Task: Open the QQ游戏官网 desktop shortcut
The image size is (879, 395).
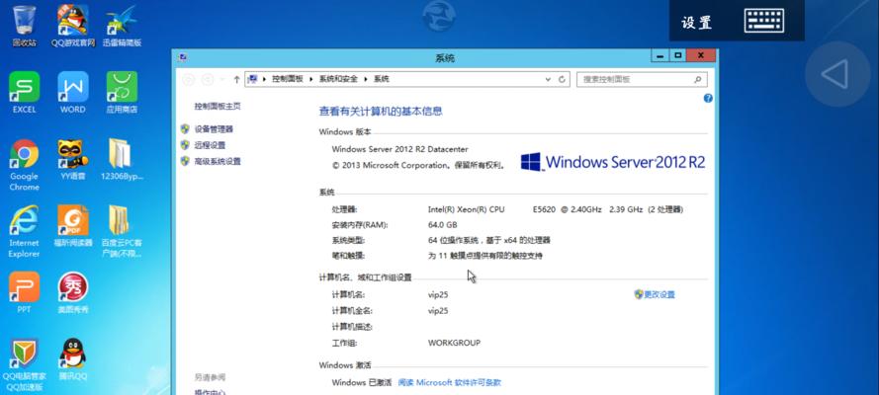Action: point(73,26)
